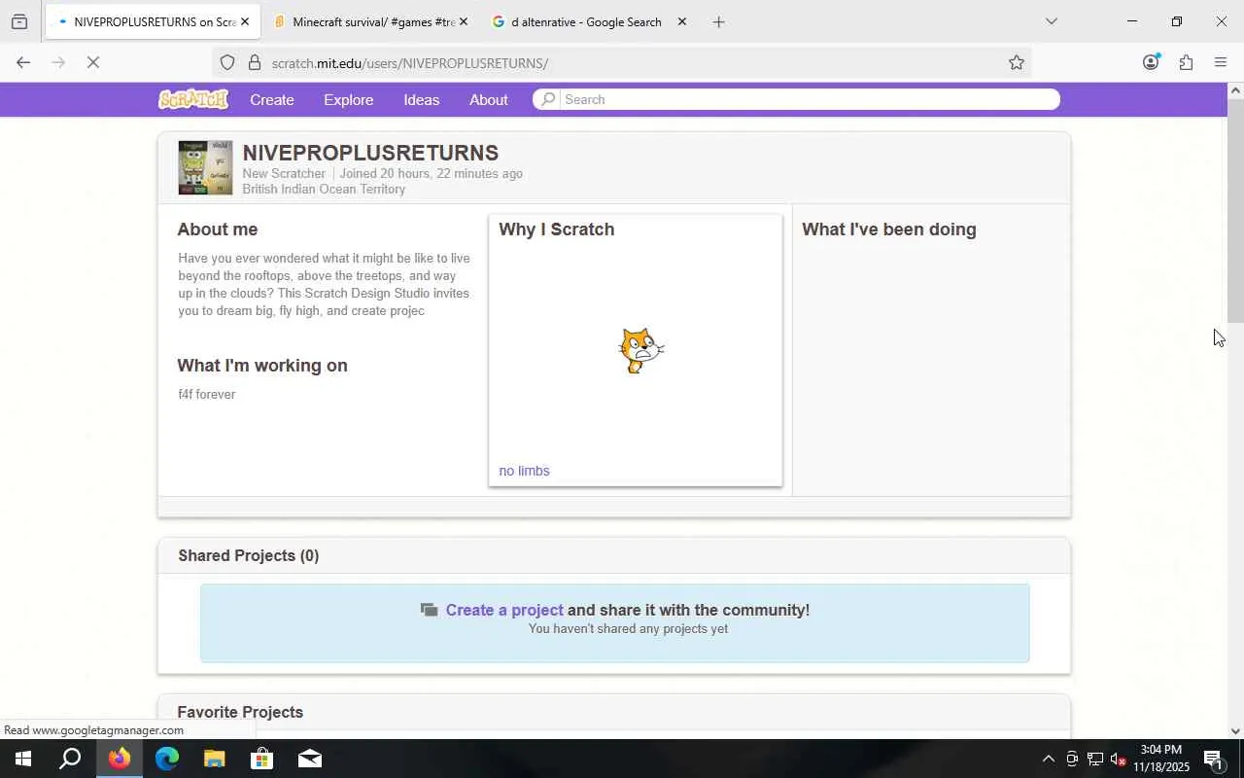Click the 'British Indian Ocean Territory' location text
Screen dimensions: 1244x778
pos(324,189)
